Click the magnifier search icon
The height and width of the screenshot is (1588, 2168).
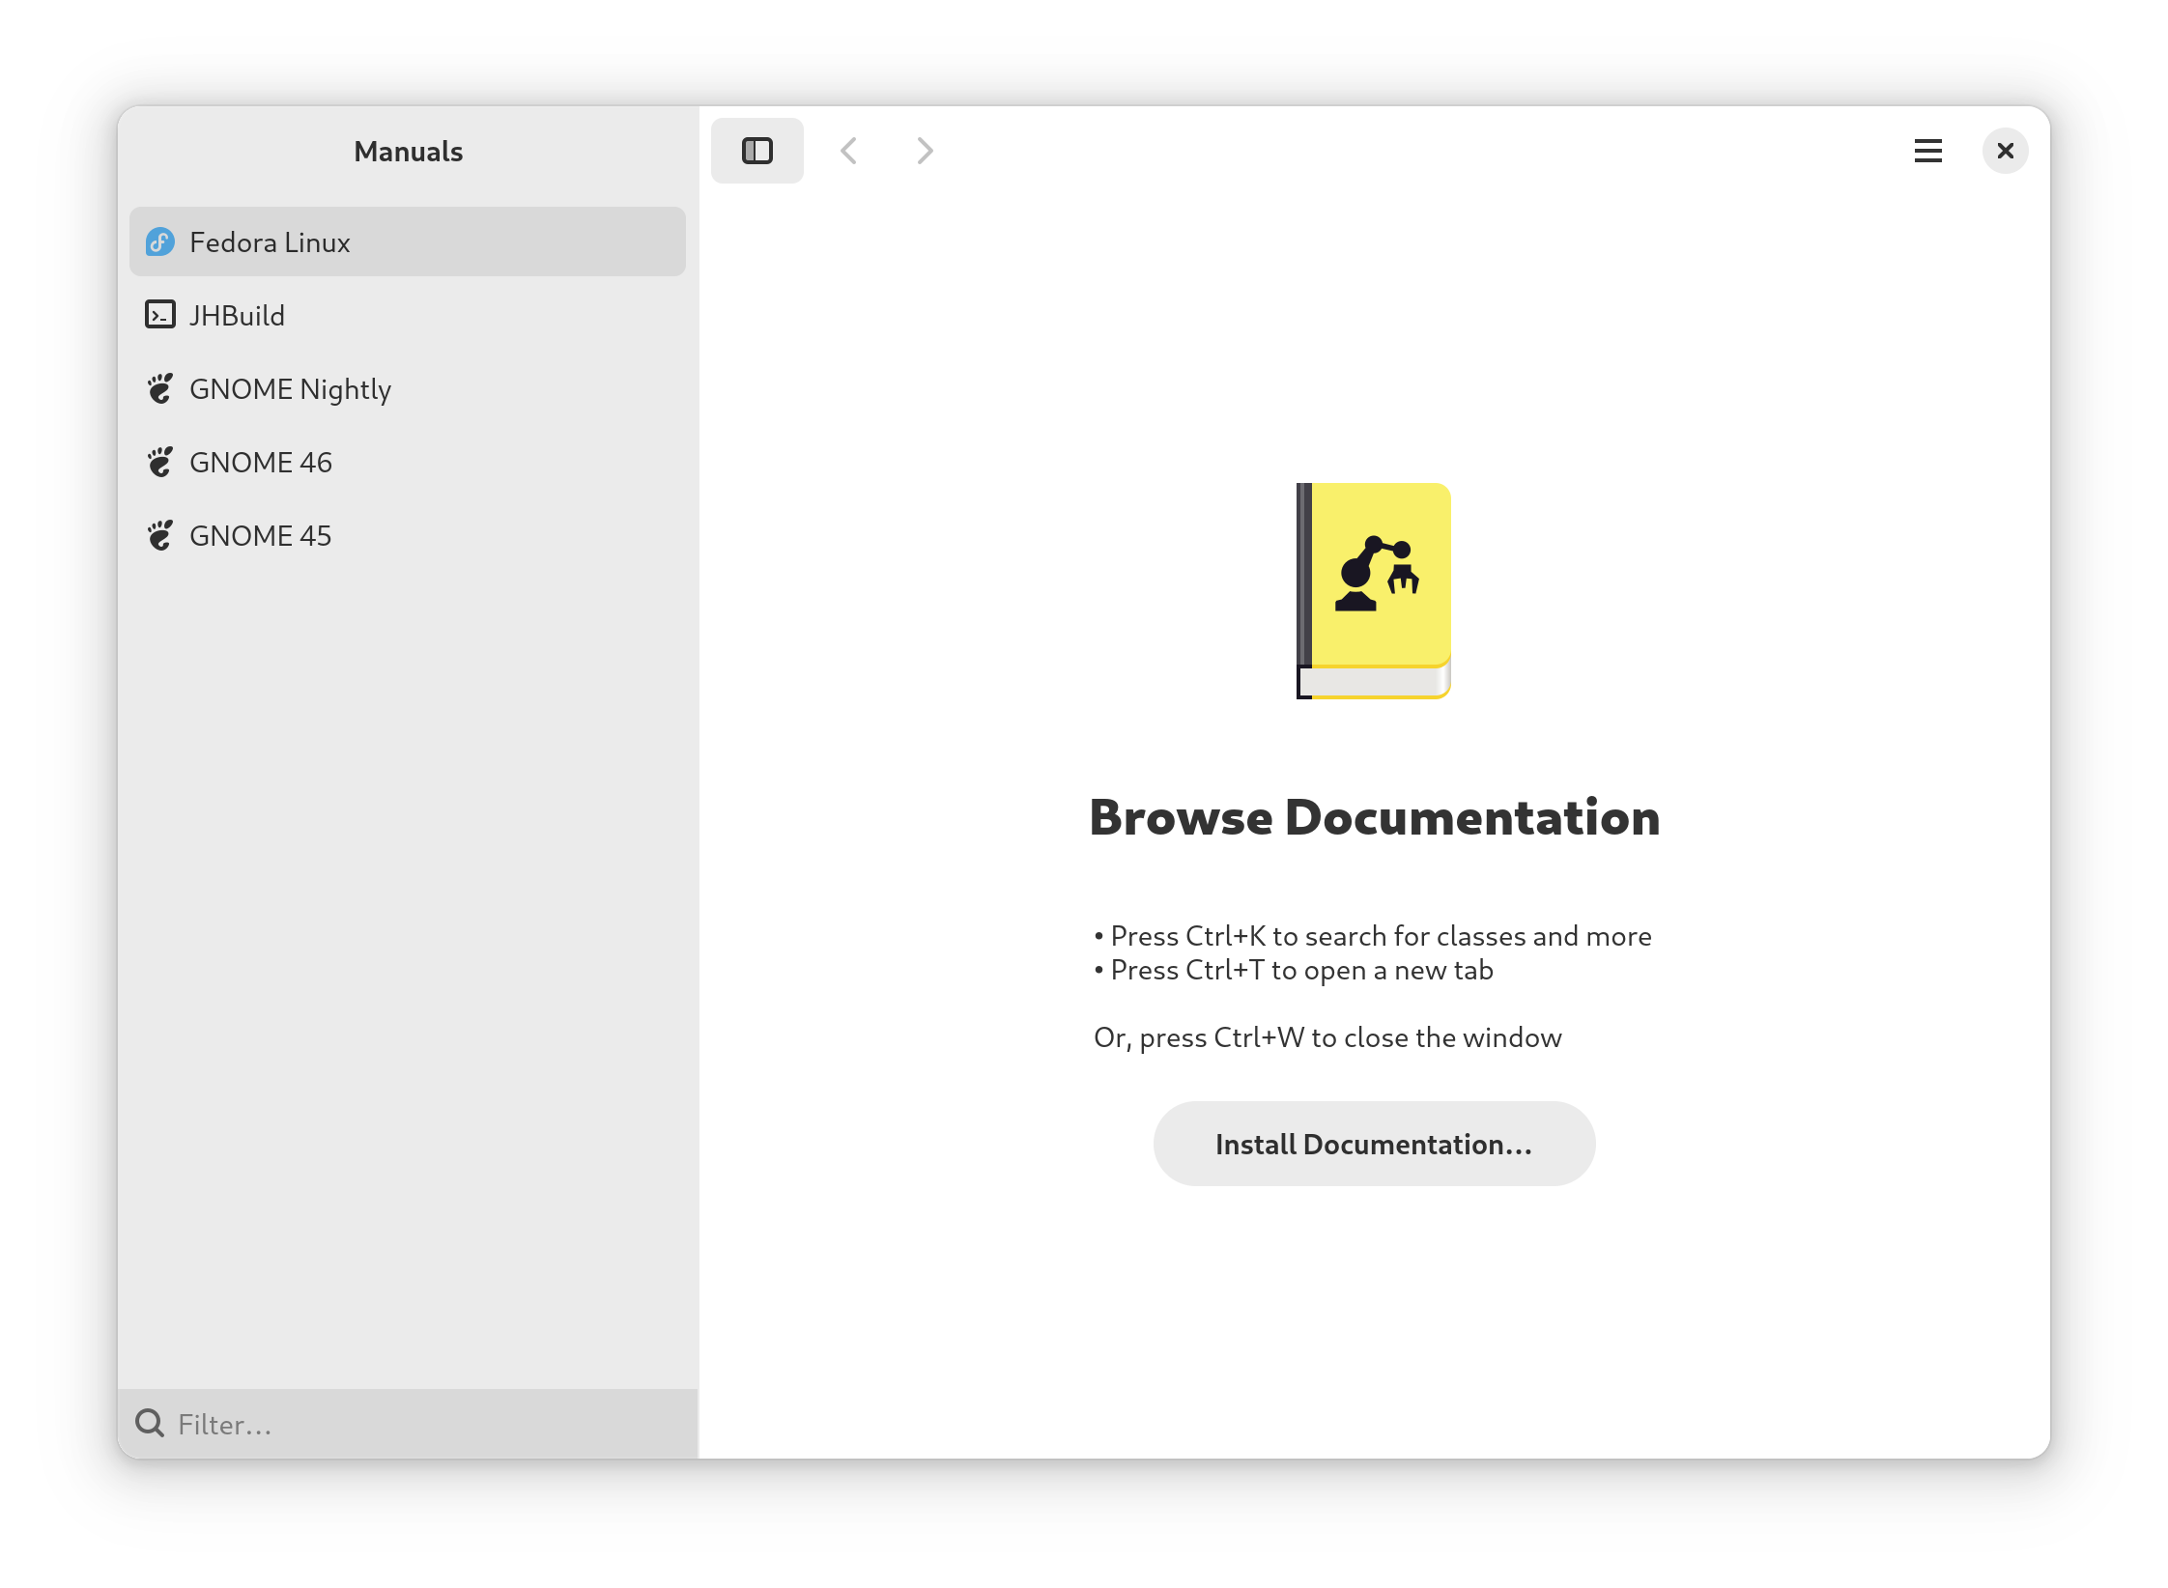click(150, 1423)
